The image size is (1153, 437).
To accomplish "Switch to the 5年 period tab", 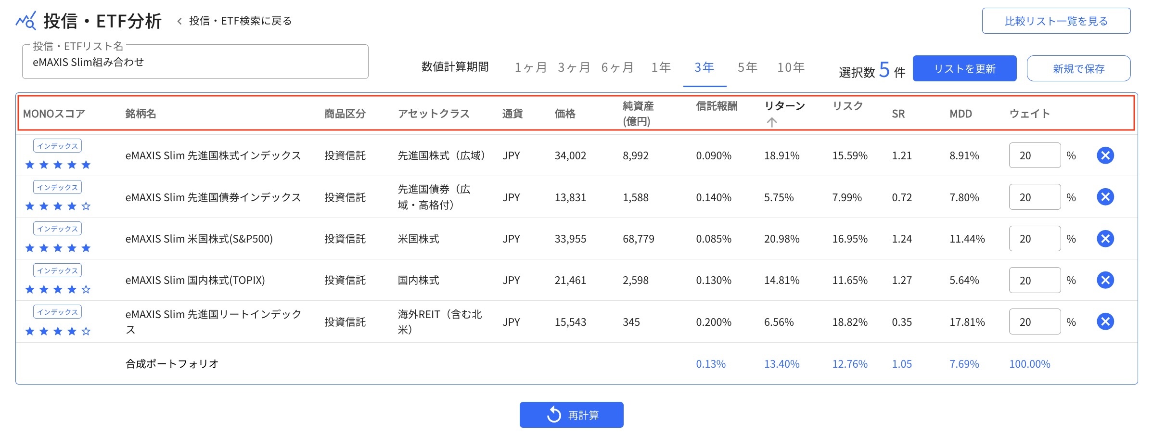I will [x=747, y=67].
